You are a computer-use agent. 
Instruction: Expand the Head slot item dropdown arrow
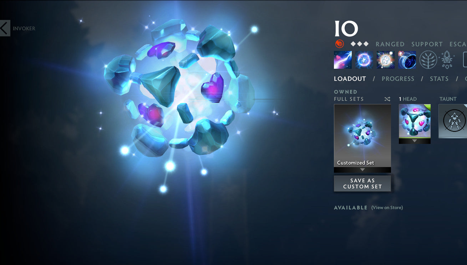(x=415, y=141)
